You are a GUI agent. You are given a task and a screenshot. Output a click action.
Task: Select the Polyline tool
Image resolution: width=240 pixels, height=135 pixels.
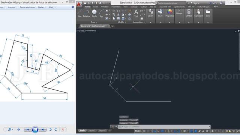[86, 13]
